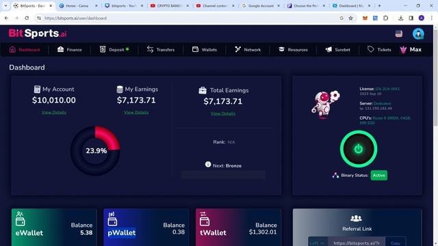Open the Deposit menu
The height and width of the screenshot is (246, 438).
pyautogui.click(x=114, y=50)
